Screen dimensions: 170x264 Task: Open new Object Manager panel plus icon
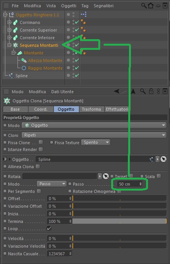click(x=165, y=6)
